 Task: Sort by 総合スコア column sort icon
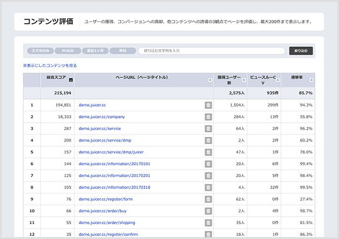coord(71,80)
